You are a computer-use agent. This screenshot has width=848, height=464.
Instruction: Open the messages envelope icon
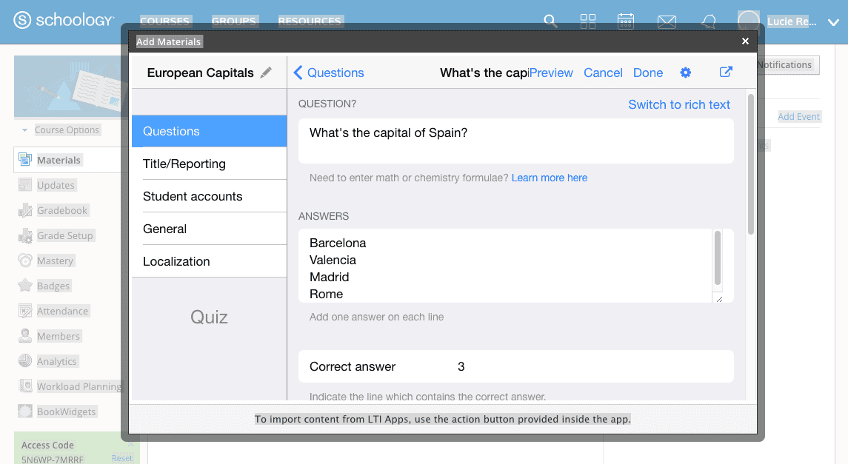click(667, 22)
